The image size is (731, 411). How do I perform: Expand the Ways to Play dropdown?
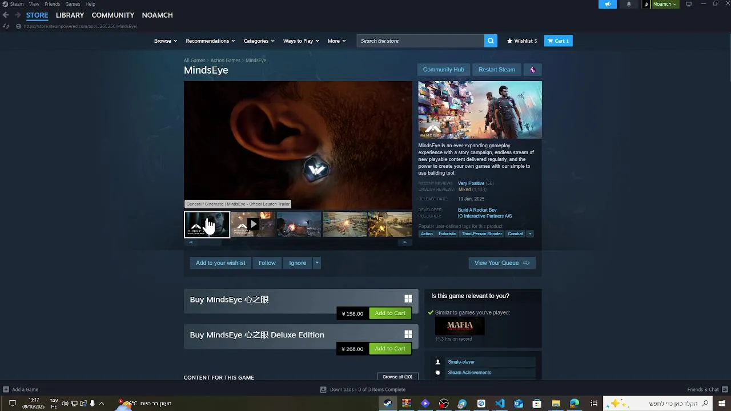tap(301, 41)
